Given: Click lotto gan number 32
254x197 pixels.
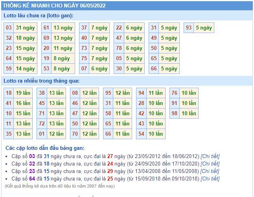Looking at the screenshot, I should pyautogui.click(x=9, y=38).
